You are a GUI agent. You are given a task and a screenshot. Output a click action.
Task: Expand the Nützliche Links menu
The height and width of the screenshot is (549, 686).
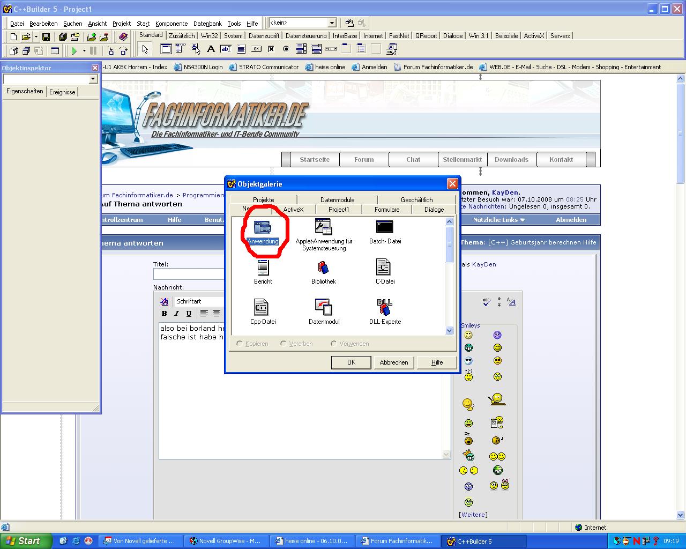click(x=499, y=220)
